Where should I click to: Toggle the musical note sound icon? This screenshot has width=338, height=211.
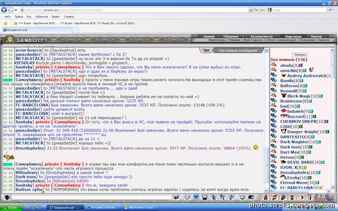pyautogui.click(x=231, y=197)
